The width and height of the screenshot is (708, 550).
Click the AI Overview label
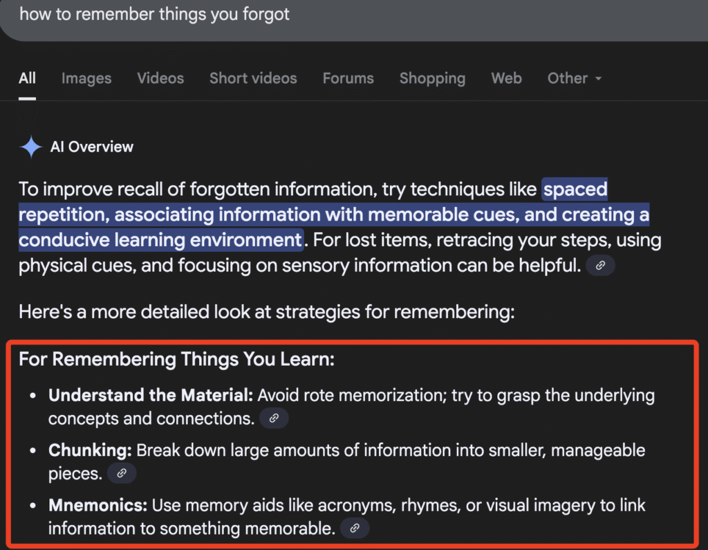[92, 147]
